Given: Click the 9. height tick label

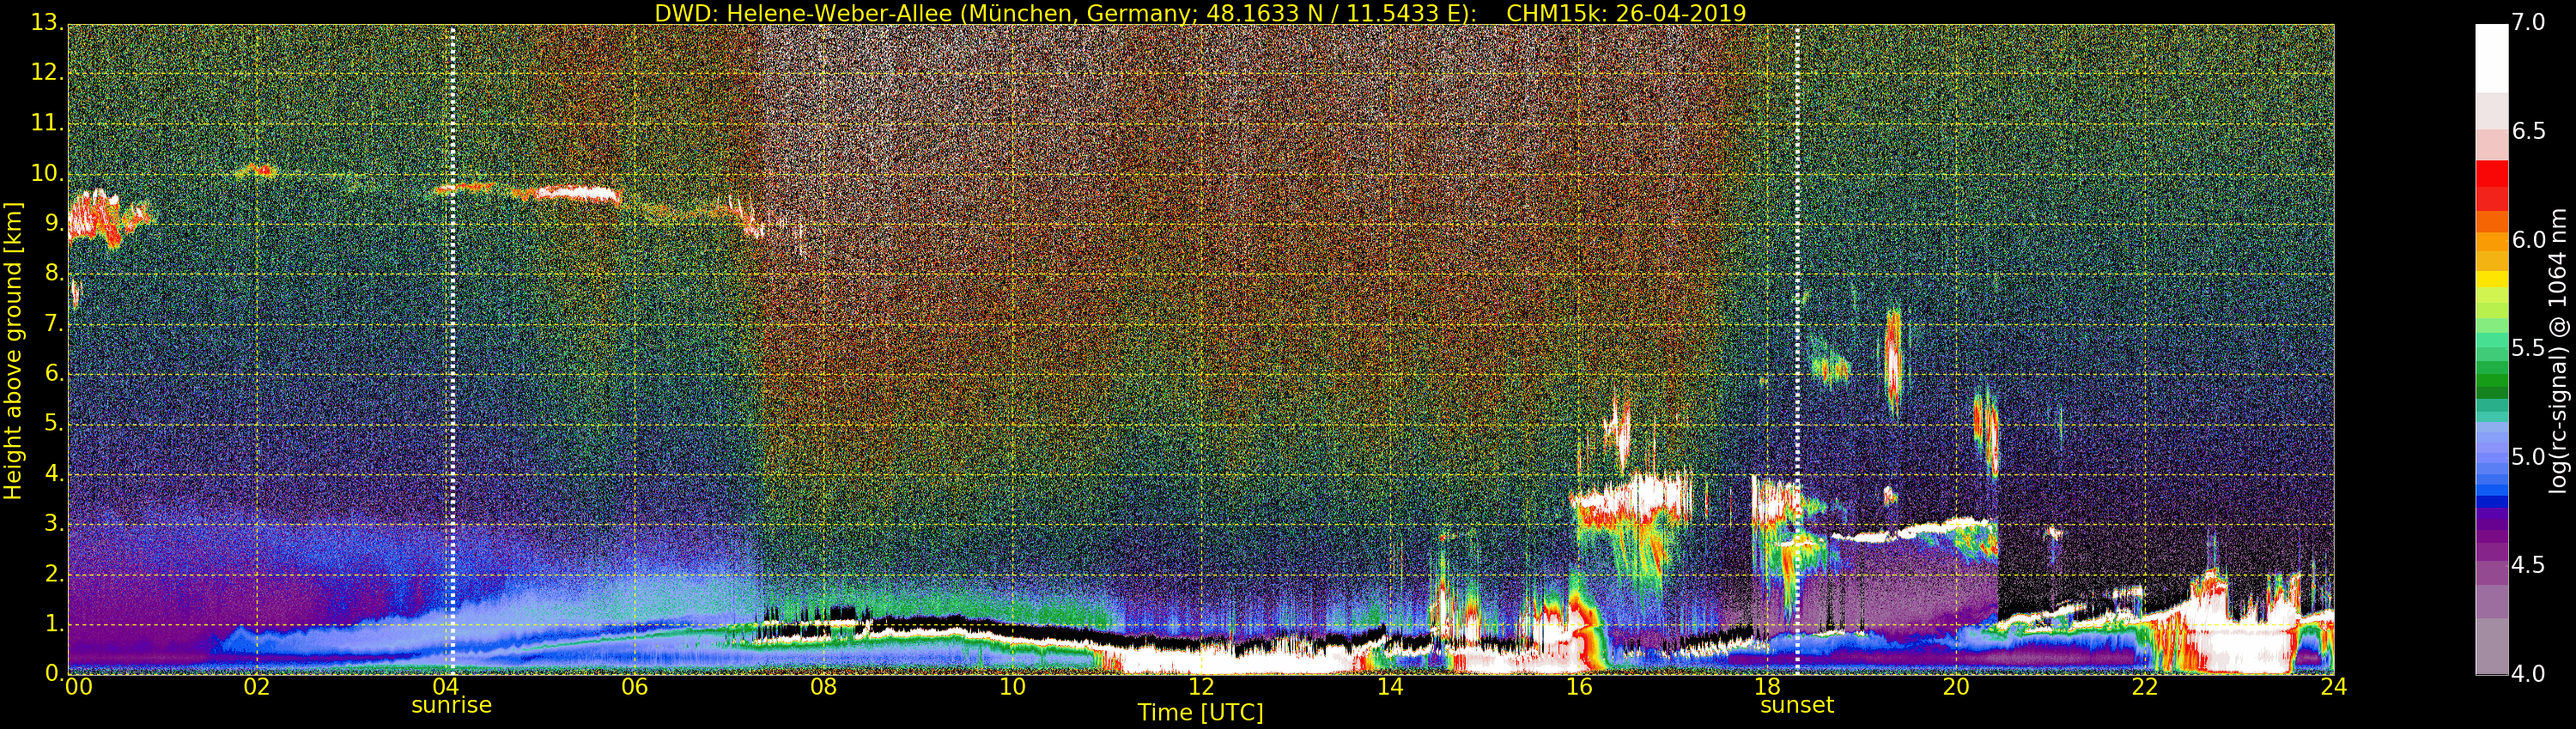Looking at the screenshot, I should [x=53, y=223].
